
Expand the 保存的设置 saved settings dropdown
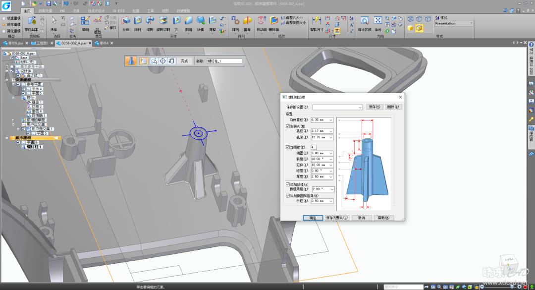(360, 107)
